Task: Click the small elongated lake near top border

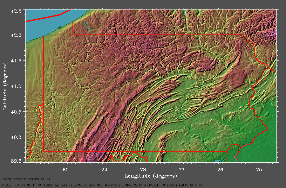Action: point(87,26)
